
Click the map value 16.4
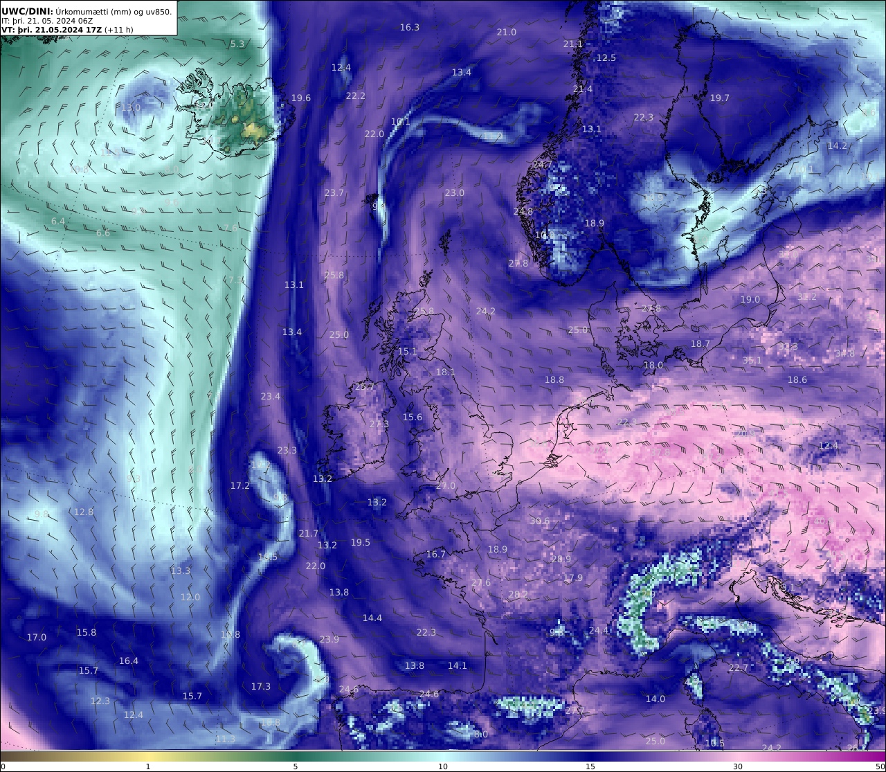(x=129, y=661)
